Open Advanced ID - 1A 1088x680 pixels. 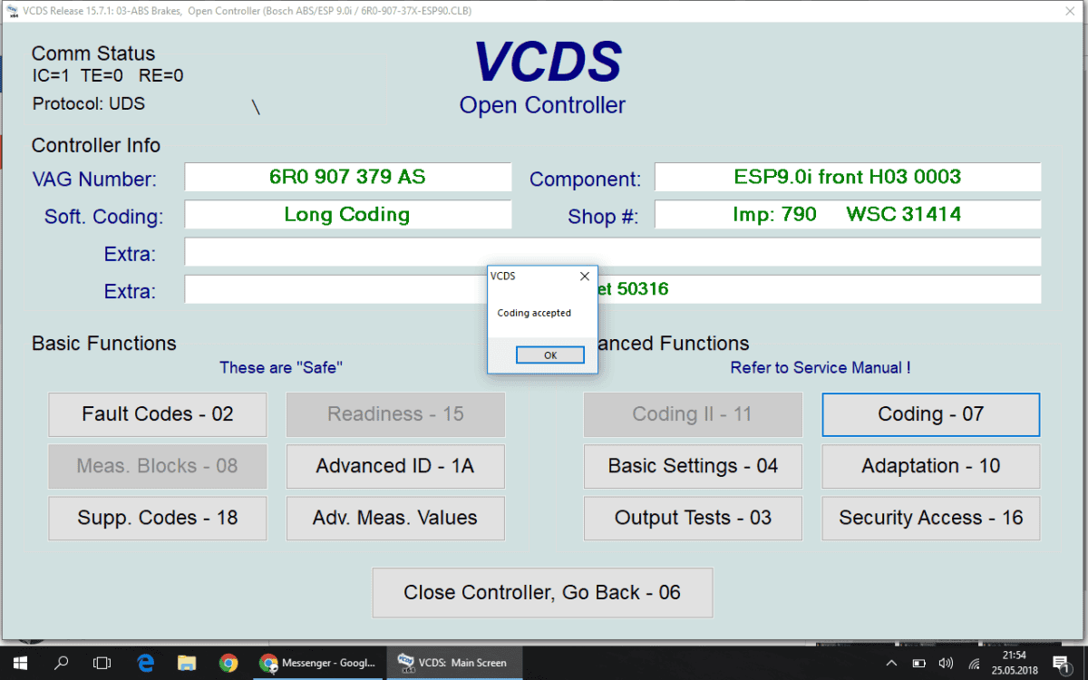(395, 466)
